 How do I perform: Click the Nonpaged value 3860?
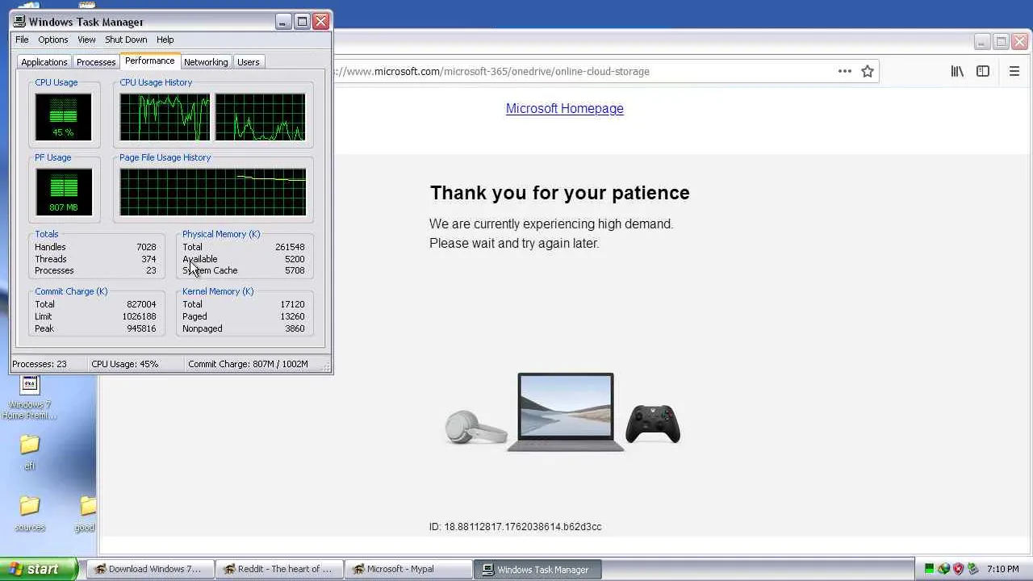(x=295, y=328)
